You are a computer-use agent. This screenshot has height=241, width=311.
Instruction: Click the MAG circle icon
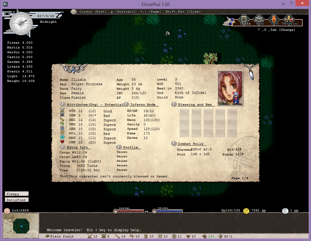(x=62, y=137)
